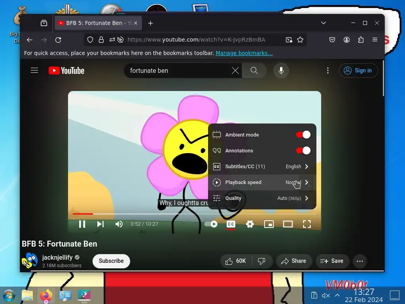The image size is (405, 304).
Task: Open the jacknjellify channel avatar
Action: (x=29, y=260)
